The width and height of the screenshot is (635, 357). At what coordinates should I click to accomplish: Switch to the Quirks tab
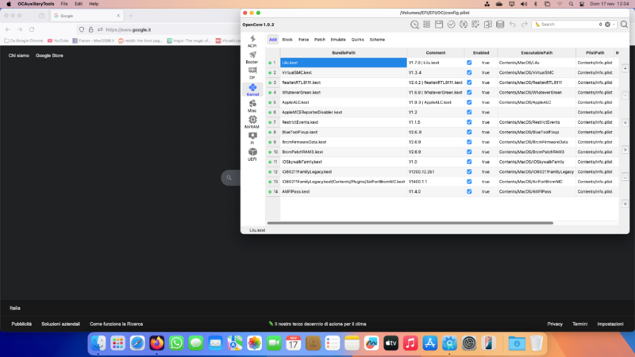(x=357, y=40)
